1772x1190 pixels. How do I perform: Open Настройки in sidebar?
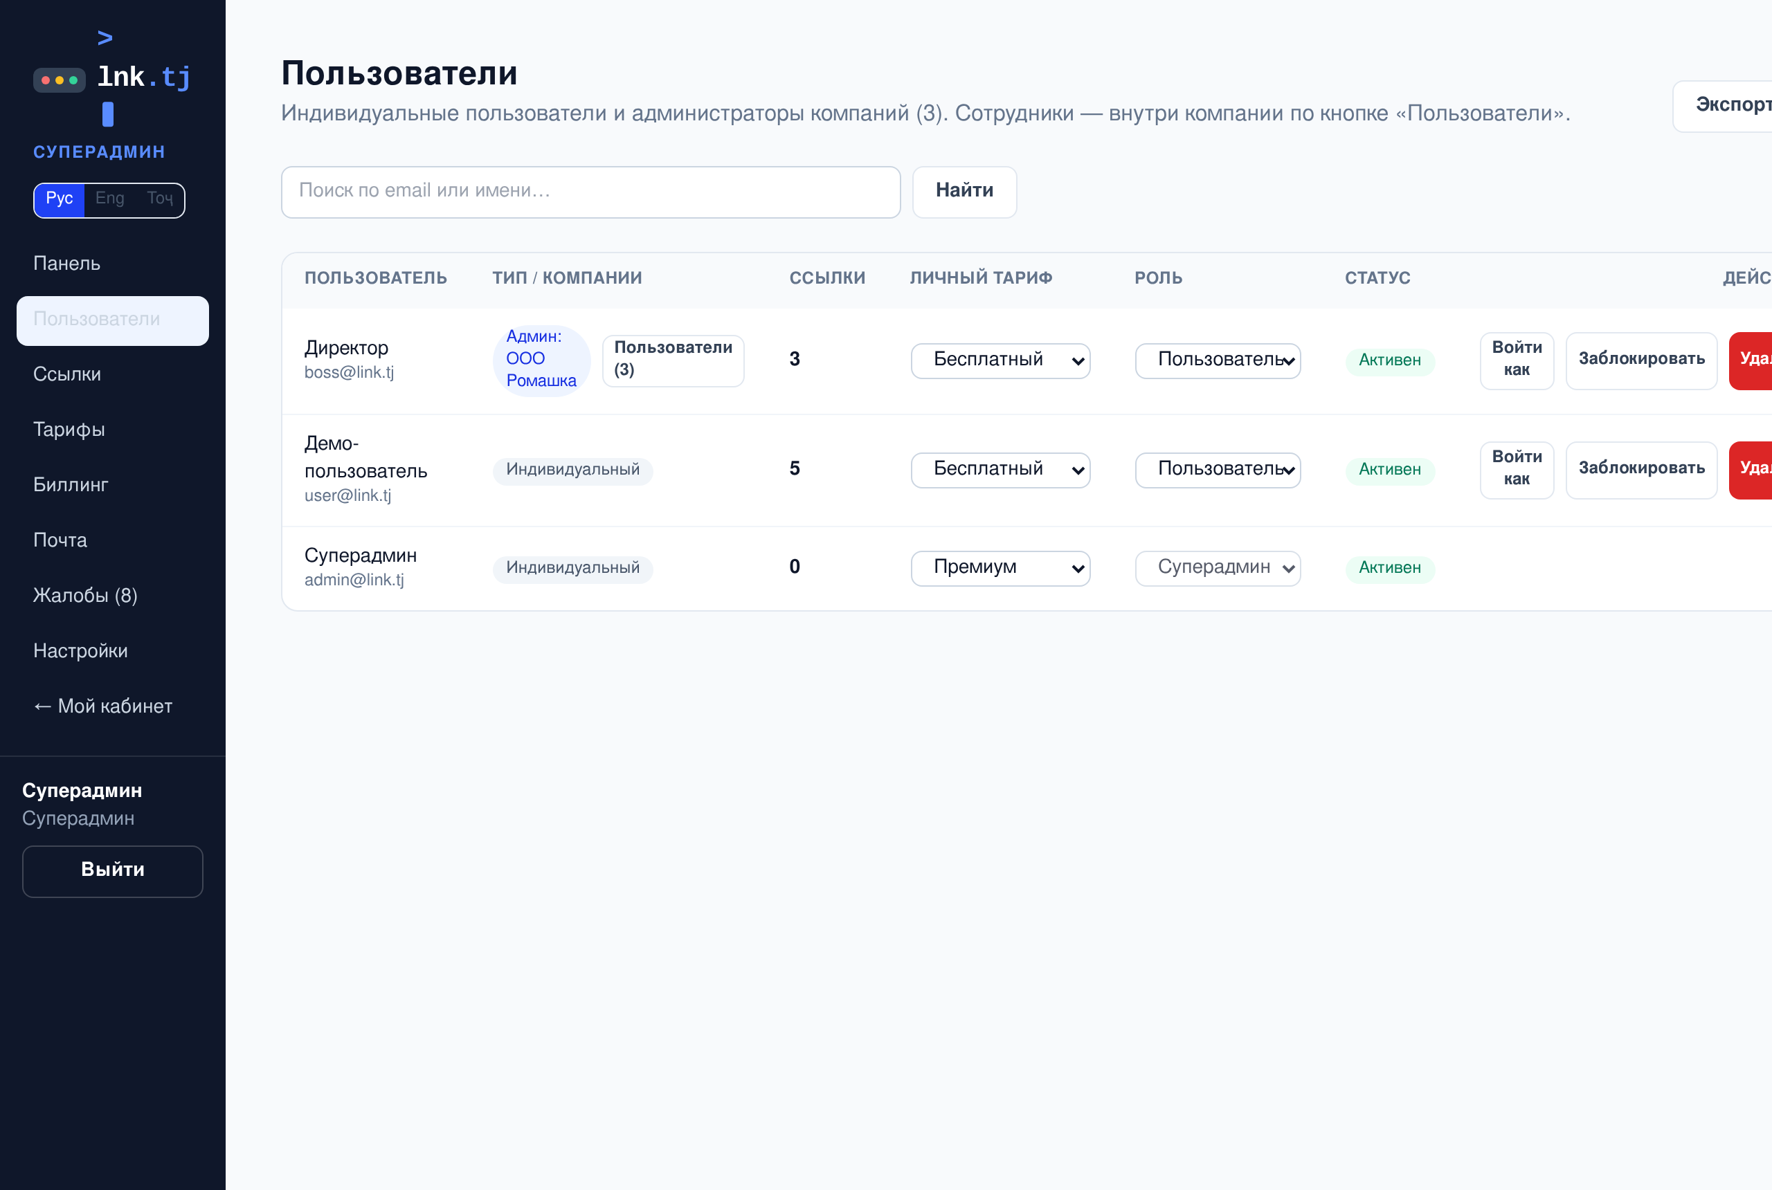tap(112, 651)
